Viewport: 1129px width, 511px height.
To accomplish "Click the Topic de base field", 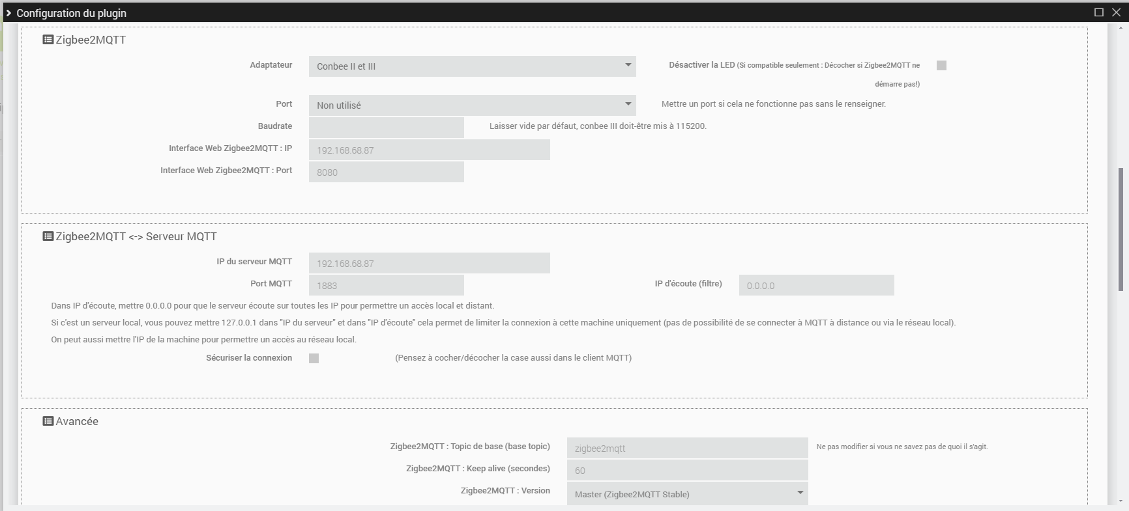I will (x=688, y=448).
